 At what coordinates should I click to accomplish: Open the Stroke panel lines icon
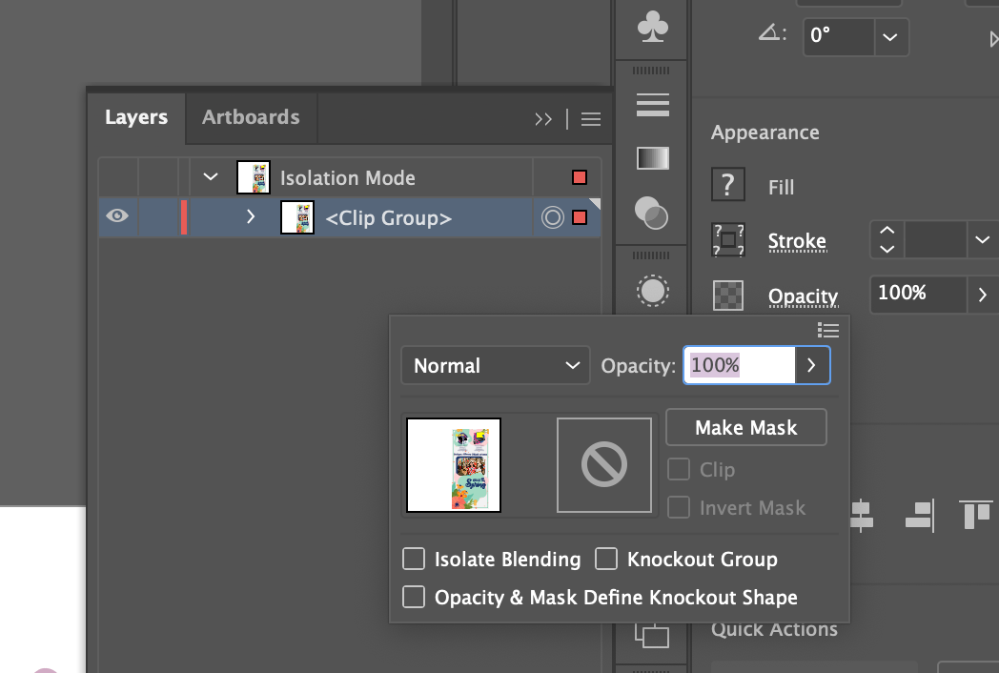pos(653,105)
